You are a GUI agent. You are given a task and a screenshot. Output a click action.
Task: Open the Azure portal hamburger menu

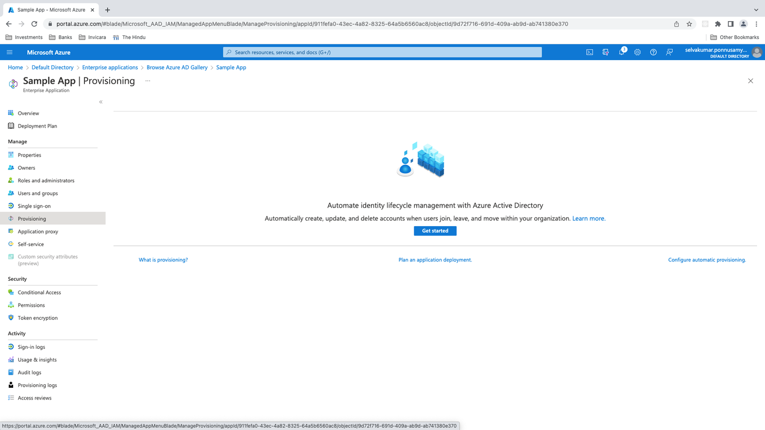pyautogui.click(x=9, y=52)
